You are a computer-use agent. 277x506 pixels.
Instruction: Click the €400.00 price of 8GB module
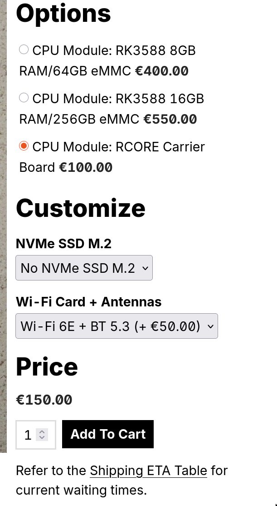(162, 71)
